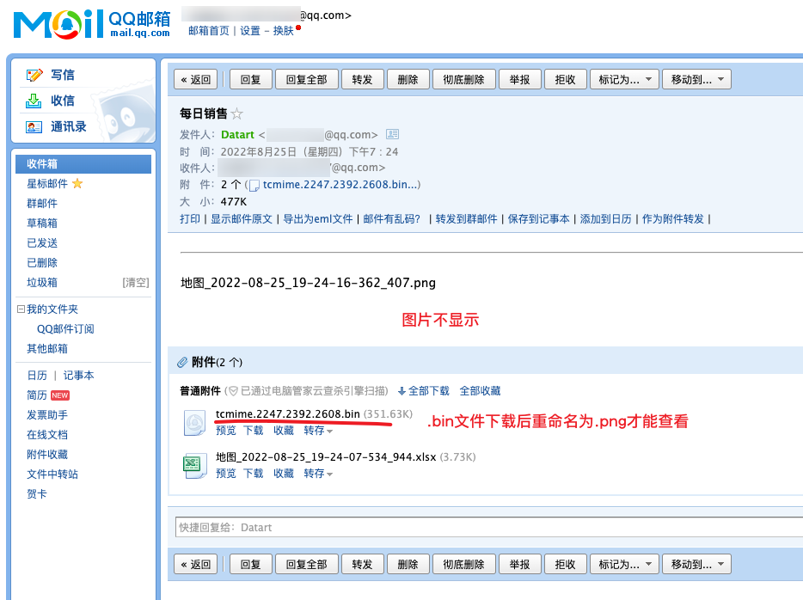
Task: Click 转发 button in top toolbar
Action: (x=362, y=79)
